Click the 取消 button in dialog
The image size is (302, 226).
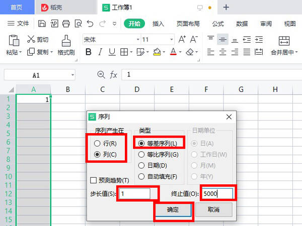pyautogui.click(x=214, y=209)
